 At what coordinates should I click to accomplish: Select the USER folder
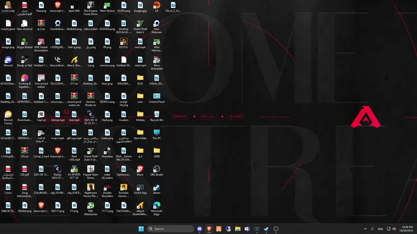click(x=157, y=153)
